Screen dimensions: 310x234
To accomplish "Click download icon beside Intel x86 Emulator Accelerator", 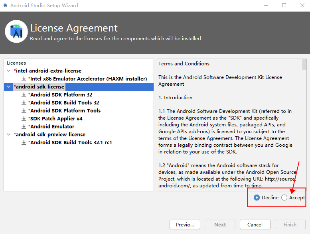I will [24, 79].
